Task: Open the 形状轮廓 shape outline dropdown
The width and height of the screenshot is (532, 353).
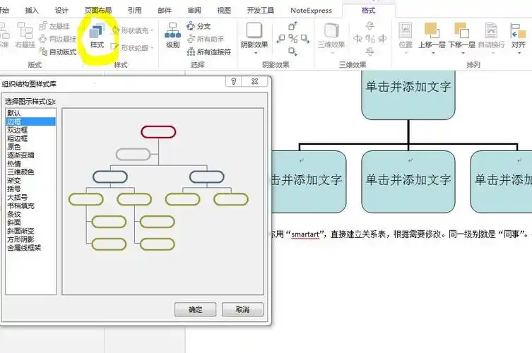Action: click(133, 48)
